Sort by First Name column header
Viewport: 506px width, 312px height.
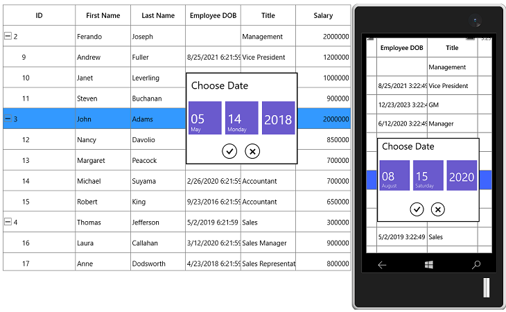tap(103, 15)
